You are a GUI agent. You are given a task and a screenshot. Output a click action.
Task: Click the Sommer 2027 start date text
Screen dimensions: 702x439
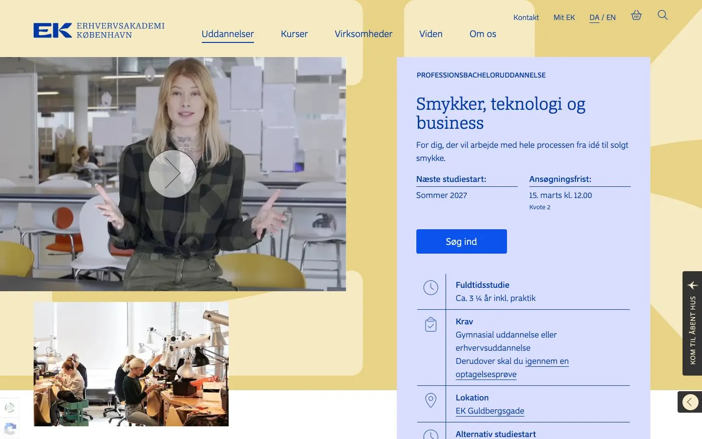(x=442, y=195)
